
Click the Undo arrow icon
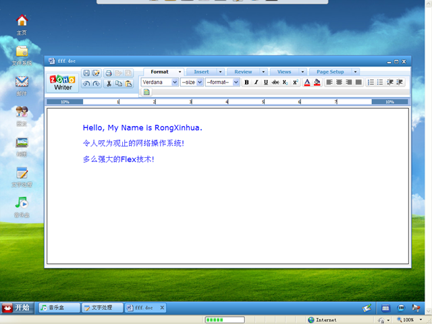click(x=86, y=84)
